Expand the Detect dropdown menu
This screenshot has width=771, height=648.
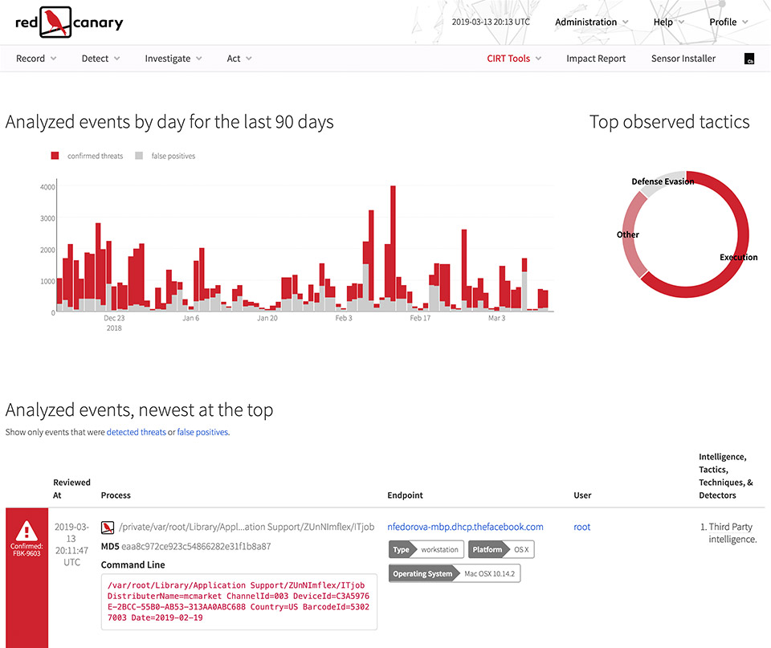point(100,59)
